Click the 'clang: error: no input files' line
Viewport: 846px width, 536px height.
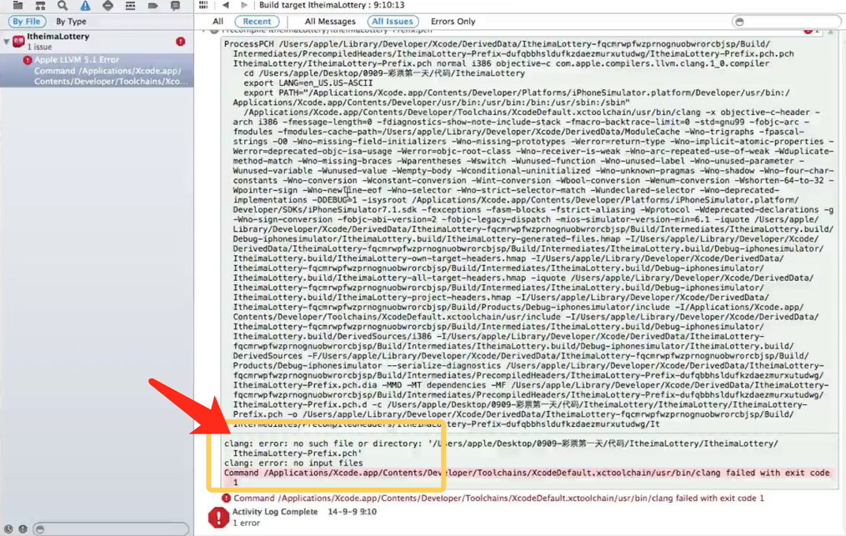click(x=293, y=463)
